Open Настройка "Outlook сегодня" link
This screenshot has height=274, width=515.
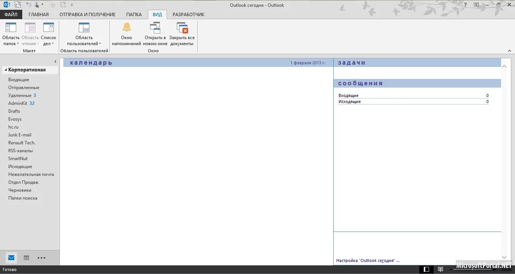[x=368, y=260]
